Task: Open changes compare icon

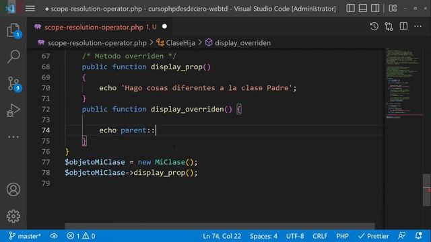Action: point(389,26)
